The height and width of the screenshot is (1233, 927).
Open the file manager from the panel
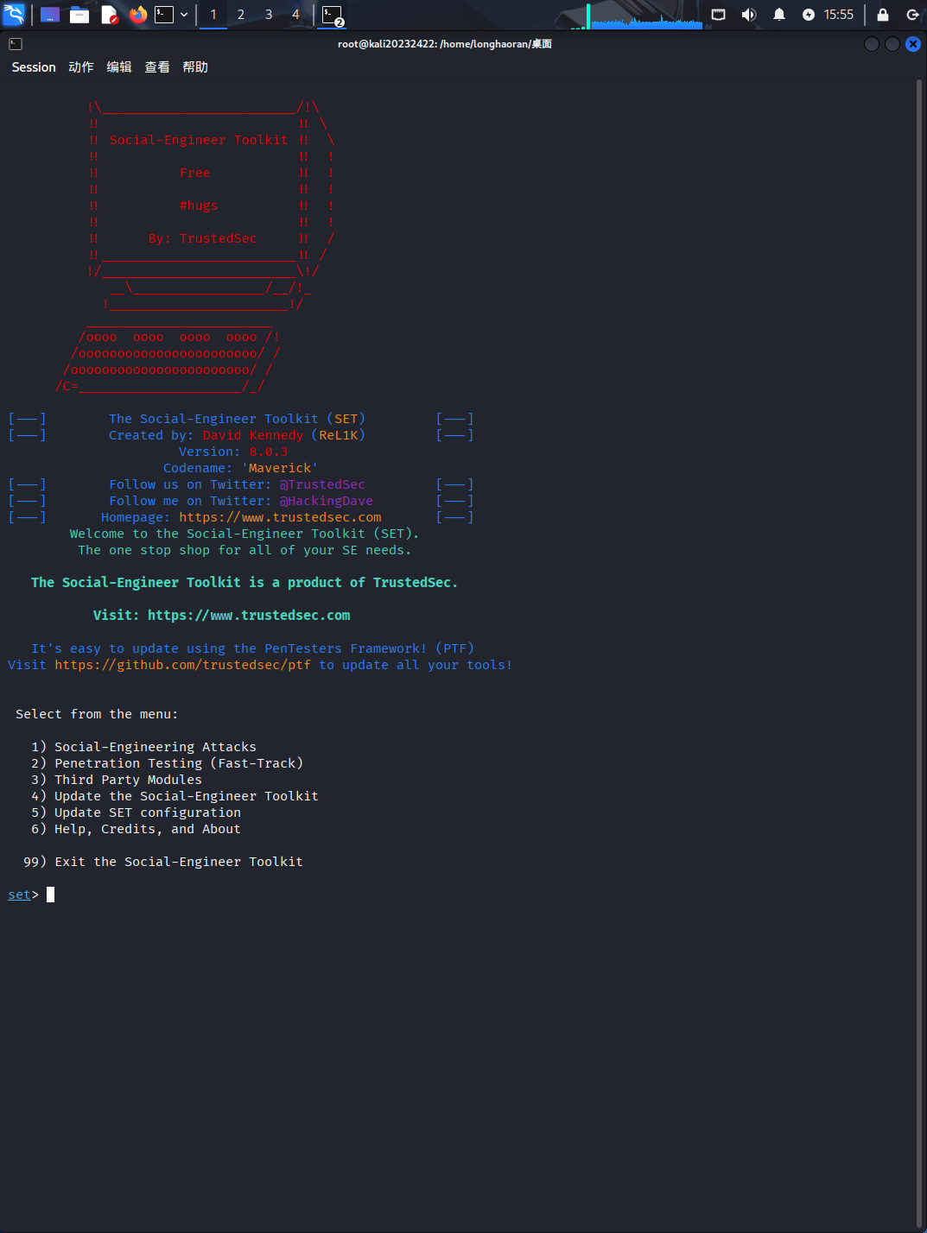point(79,15)
